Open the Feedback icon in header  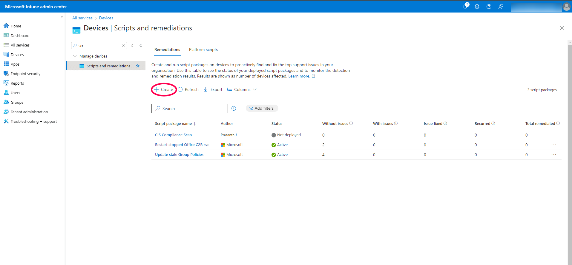coord(501,7)
